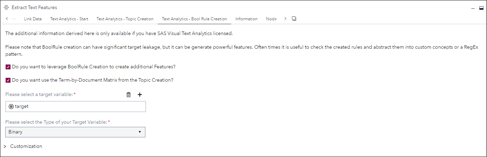Uncheck use Term-by-Document Matrix checkbox
Image resolution: width=487 pixels, height=157 pixels.
8,80
